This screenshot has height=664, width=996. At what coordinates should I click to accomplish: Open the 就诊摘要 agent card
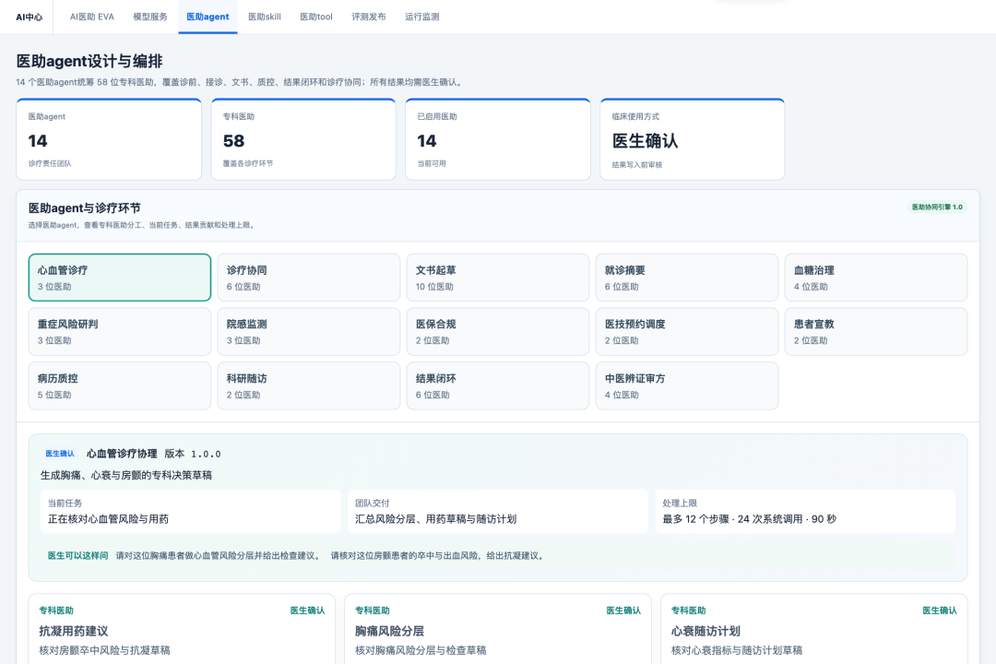687,278
